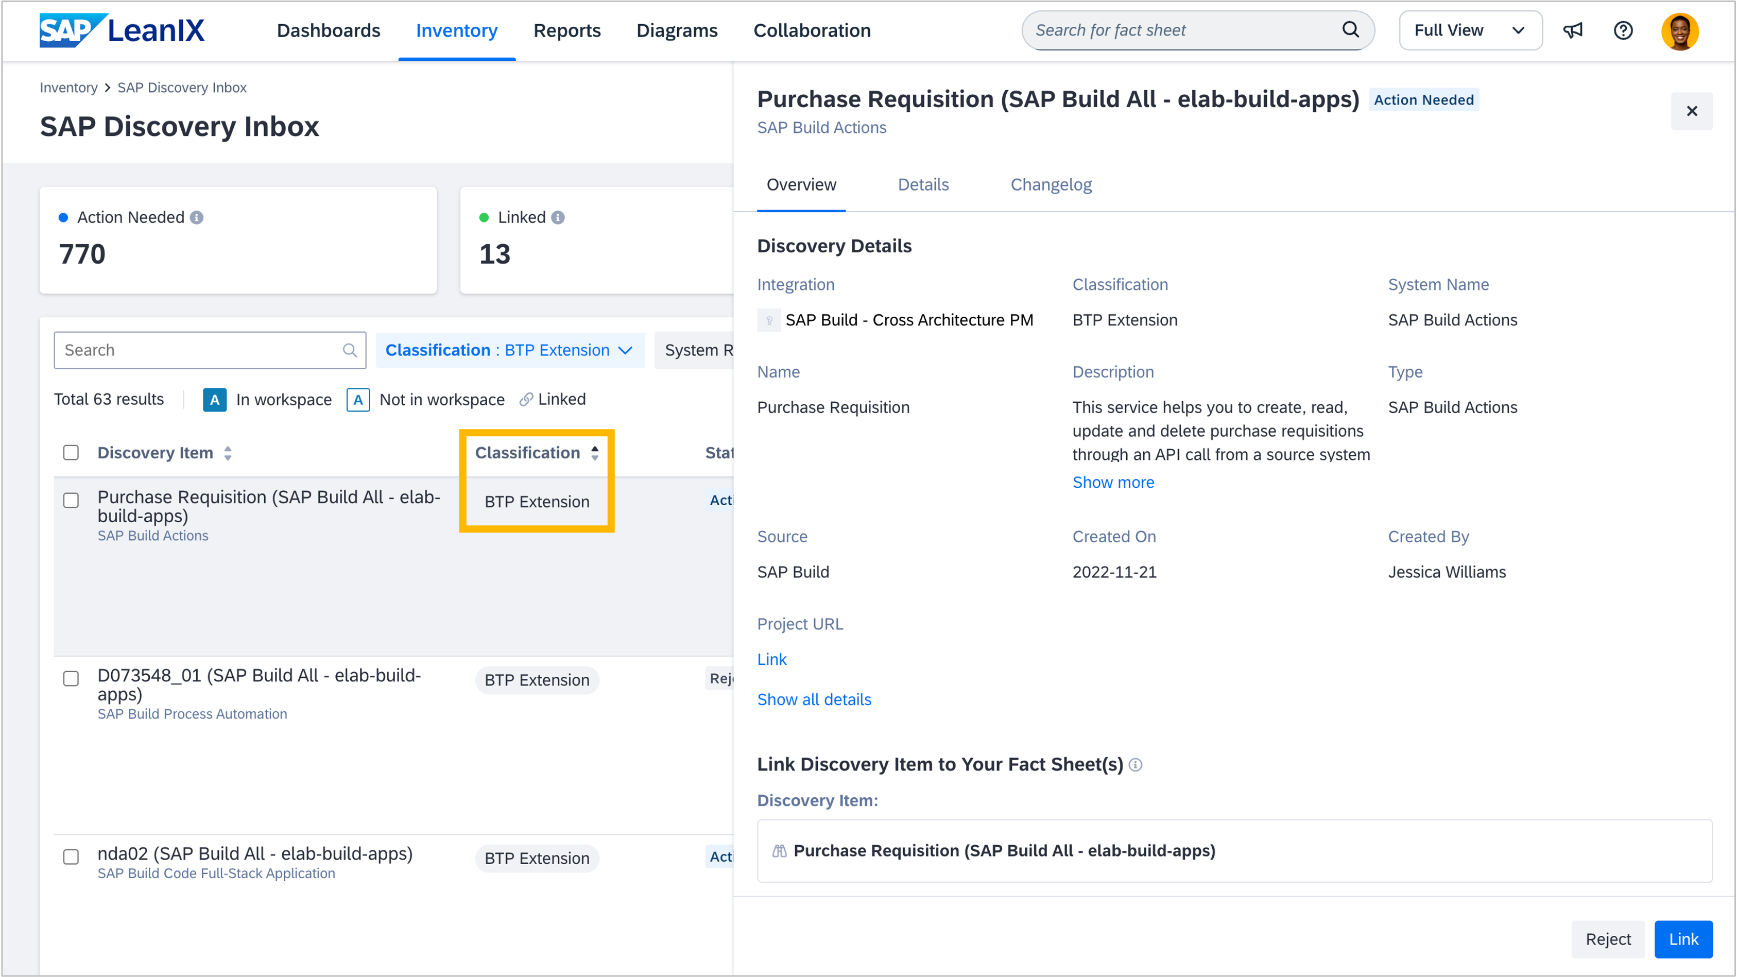Click the SAP Build integration icon
Screen dimensions: 1737x977
pos(769,320)
